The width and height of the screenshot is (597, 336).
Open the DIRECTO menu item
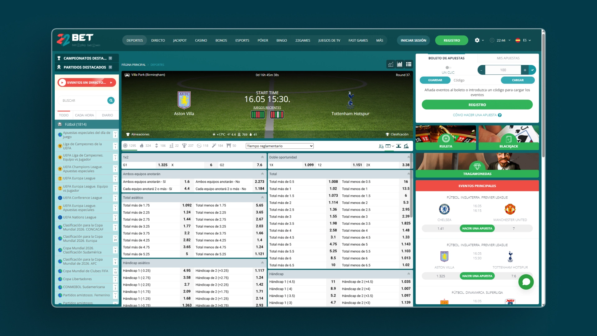click(158, 40)
